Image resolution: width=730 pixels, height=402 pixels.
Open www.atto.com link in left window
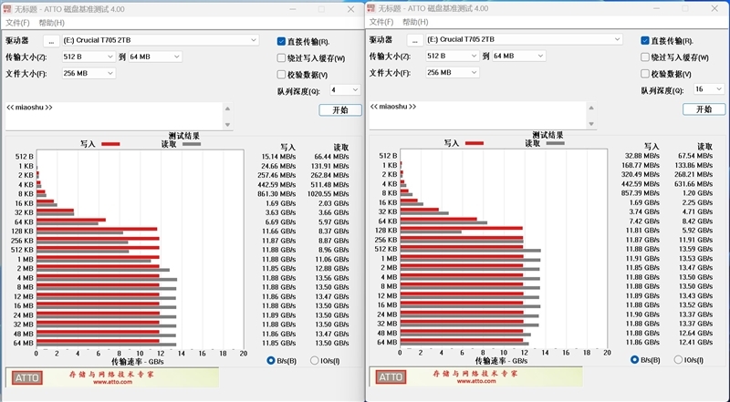coord(112,382)
